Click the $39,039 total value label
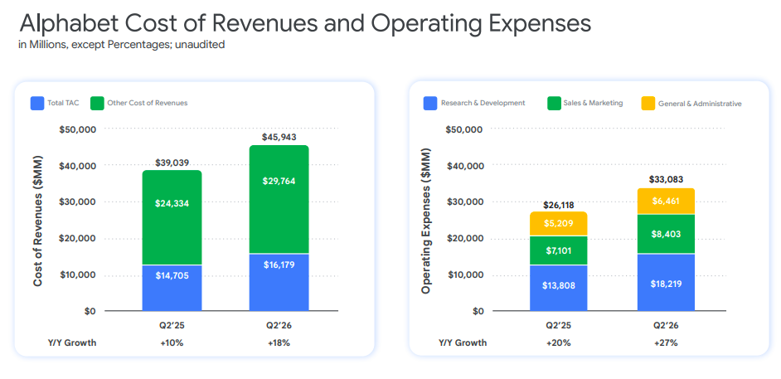781x379 pixels. (172, 163)
